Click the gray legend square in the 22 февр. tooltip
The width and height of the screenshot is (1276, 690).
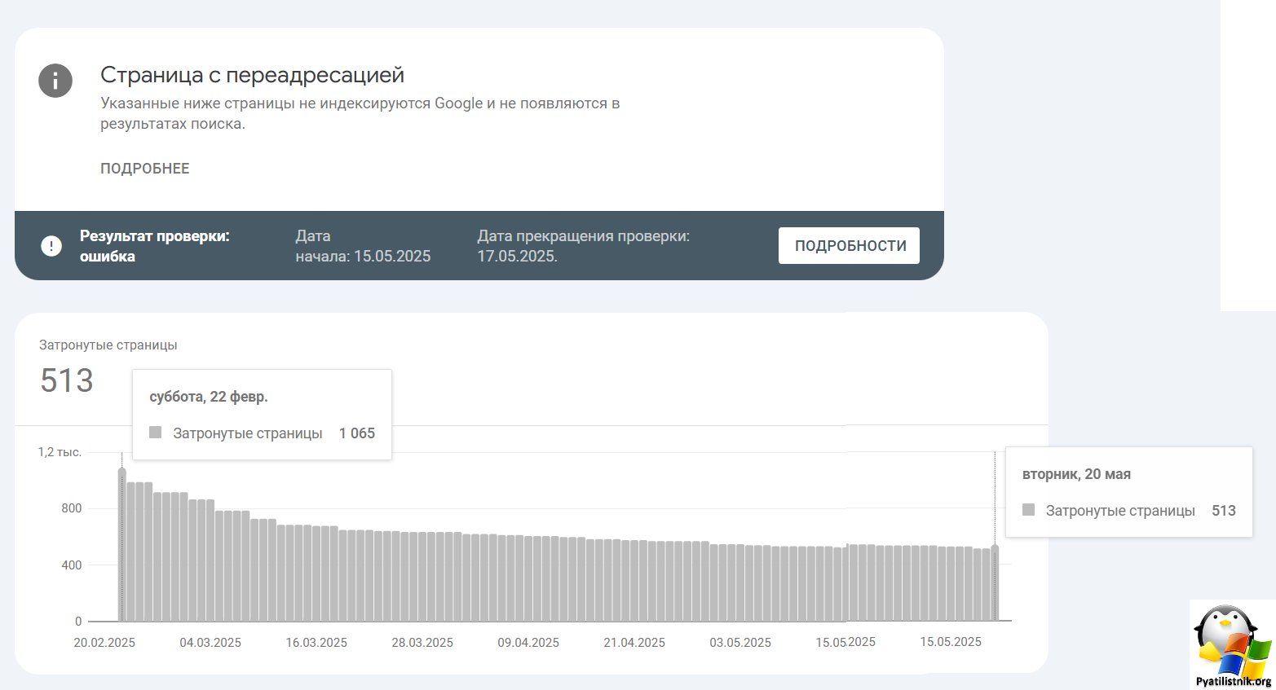156,433
